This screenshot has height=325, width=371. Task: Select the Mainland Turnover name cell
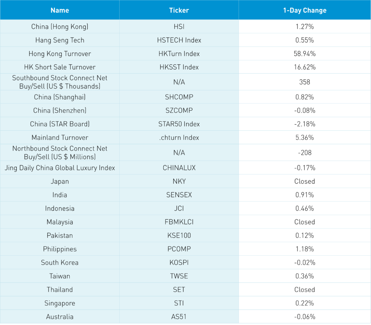coord(60,138)
